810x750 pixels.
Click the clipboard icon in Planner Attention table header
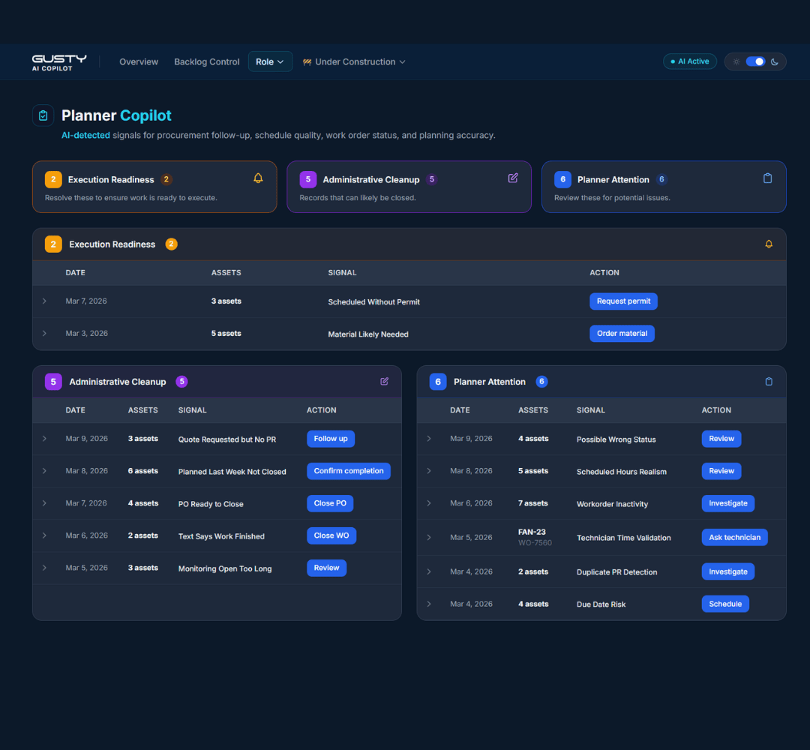pos(768,381)
